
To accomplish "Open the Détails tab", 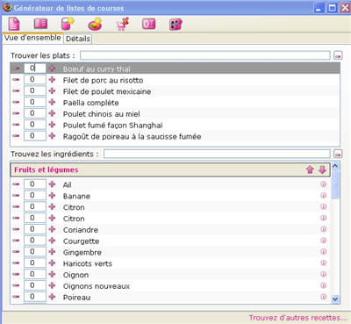I will coord(78,39).
